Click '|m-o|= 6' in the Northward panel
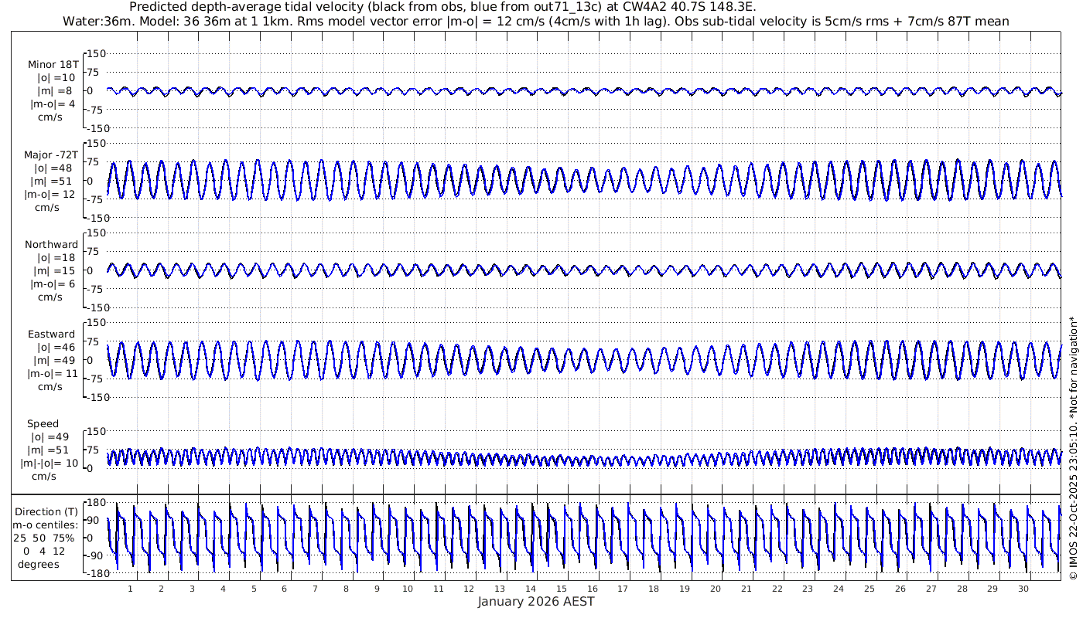 [x=53, y=284]
